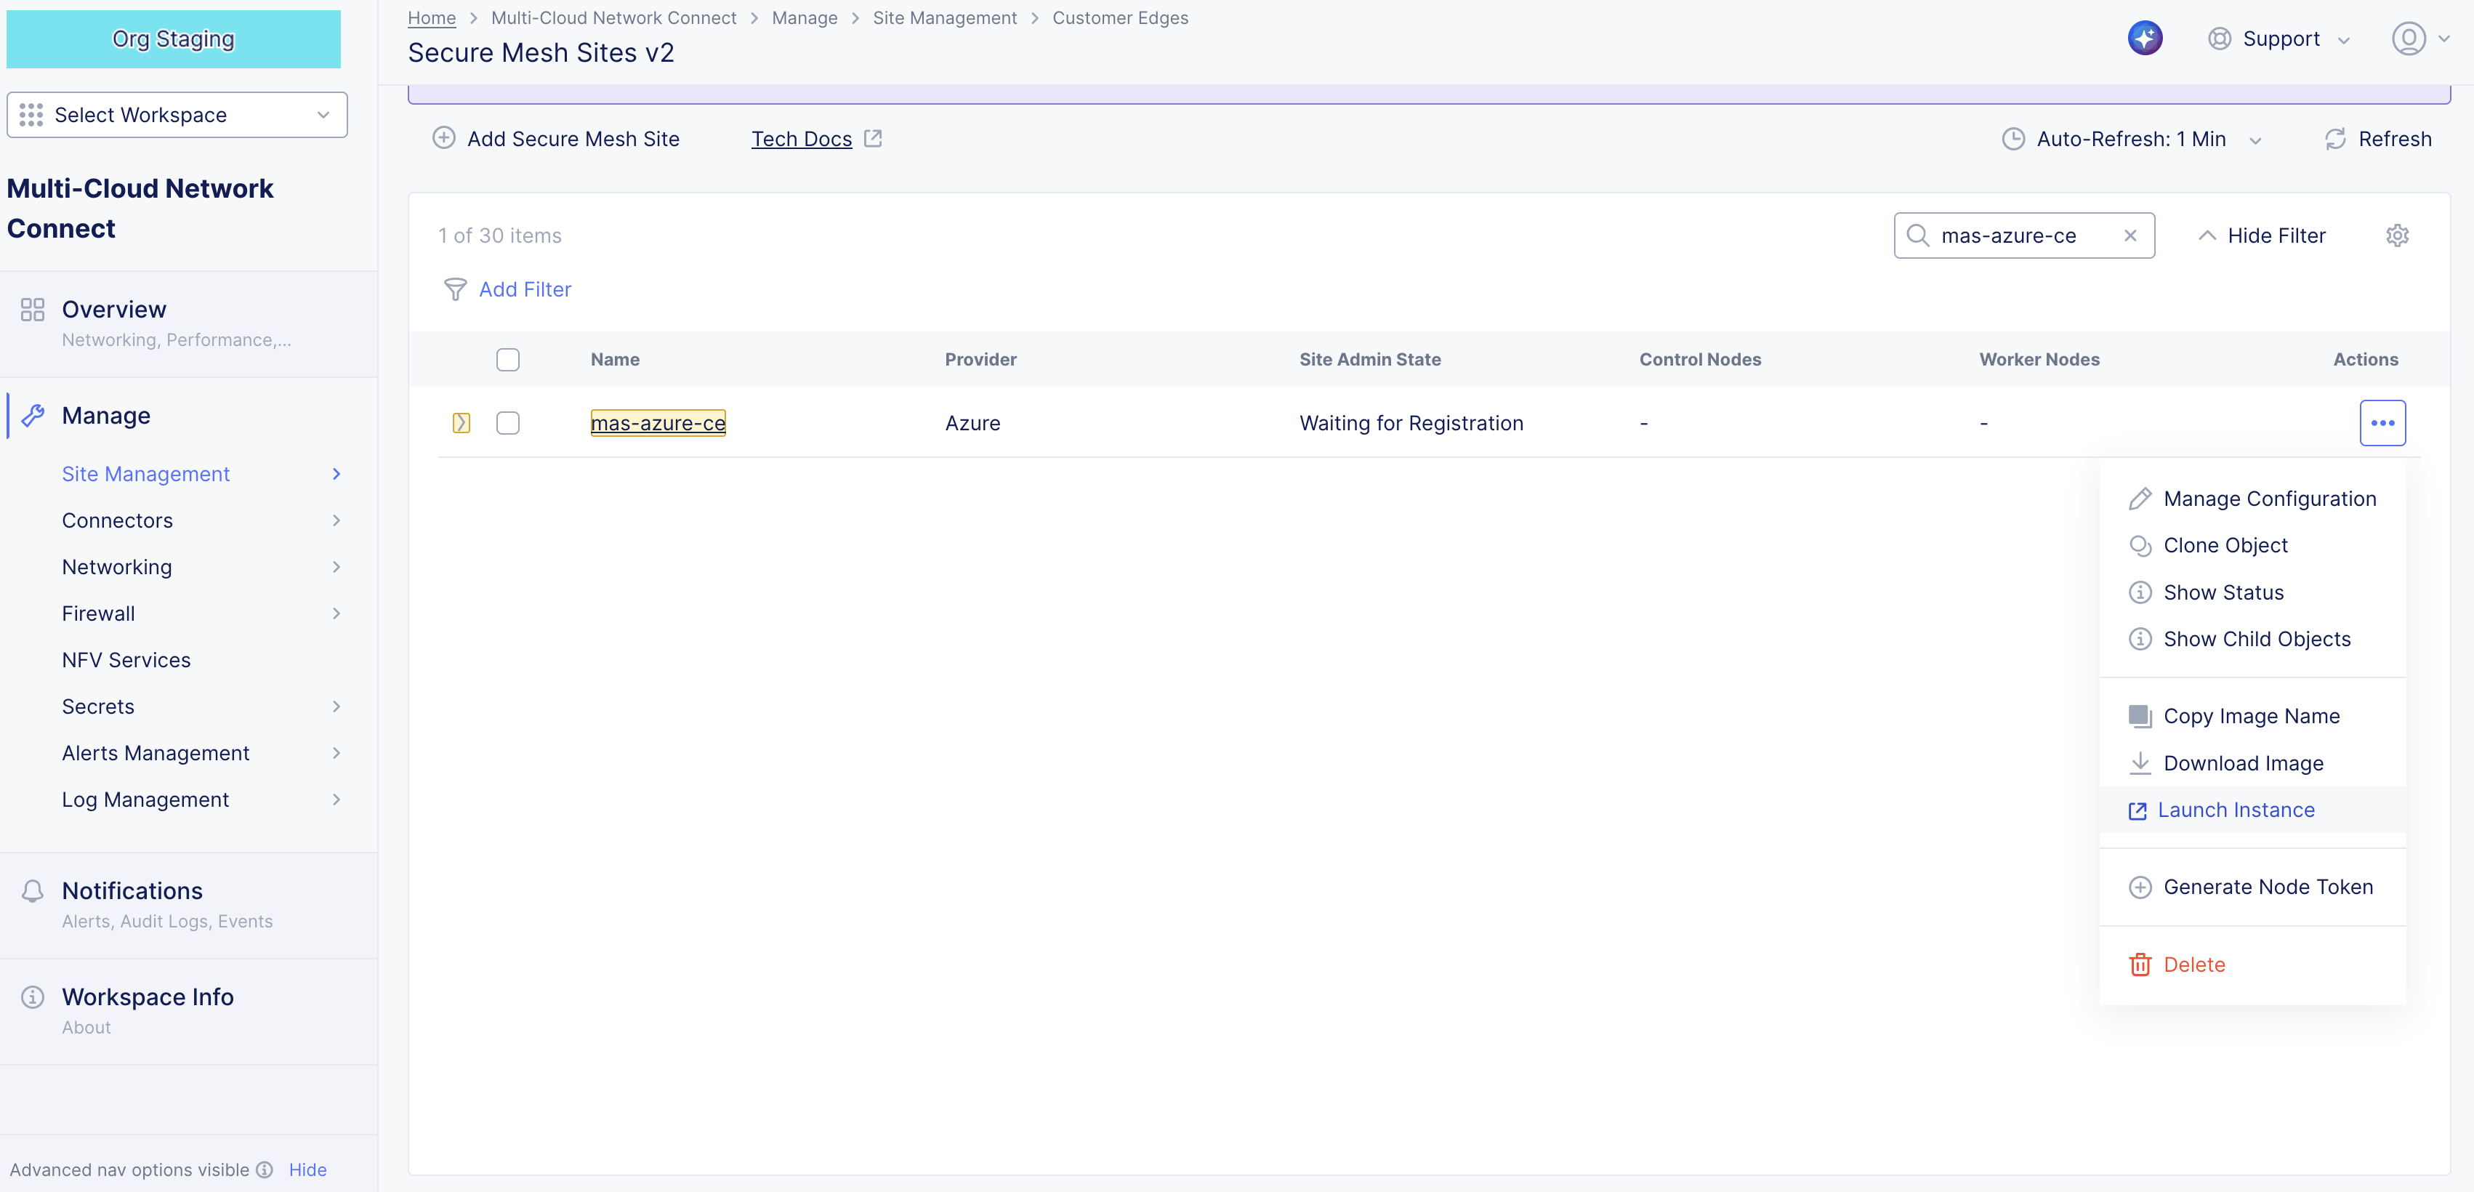Select all rows with header checkbox

tap(508, 359)
